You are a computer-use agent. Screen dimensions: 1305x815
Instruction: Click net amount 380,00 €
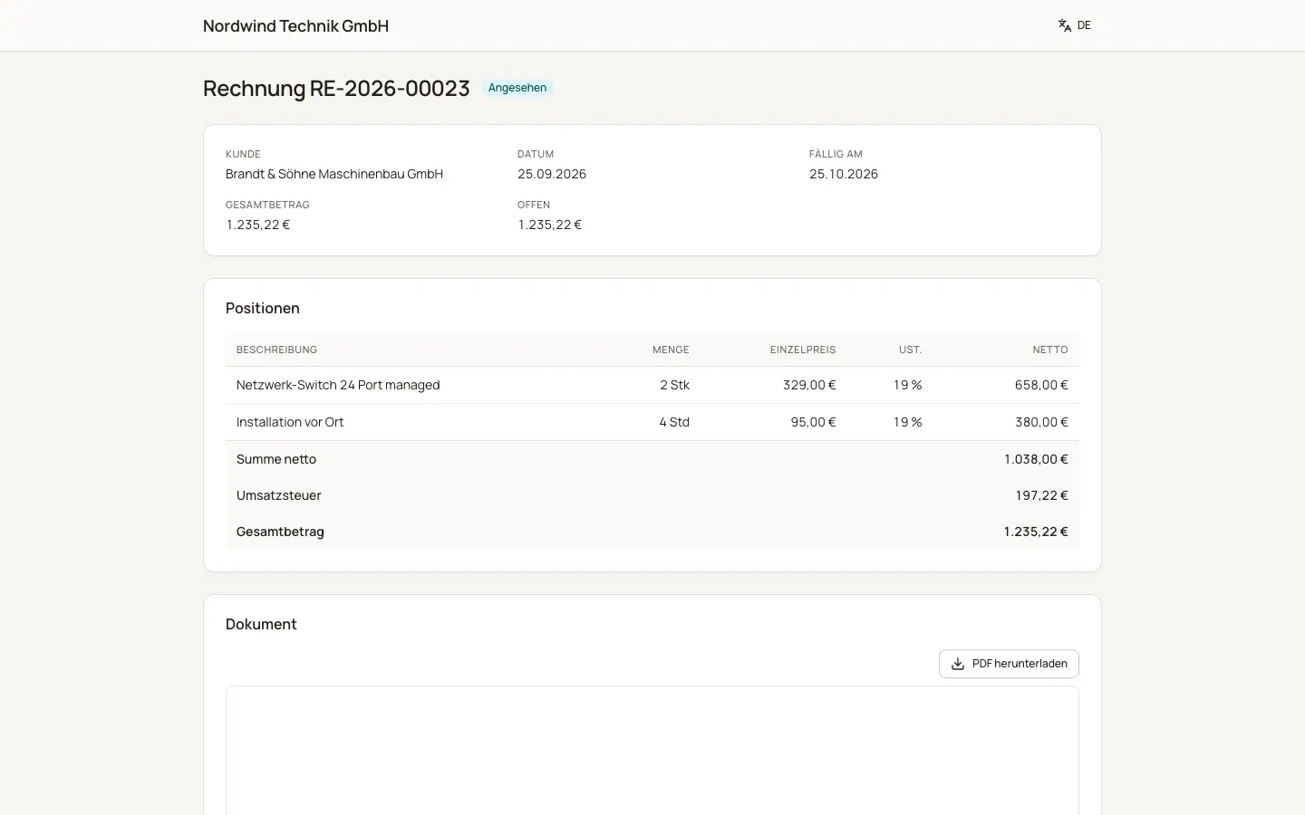(1041, 422)
